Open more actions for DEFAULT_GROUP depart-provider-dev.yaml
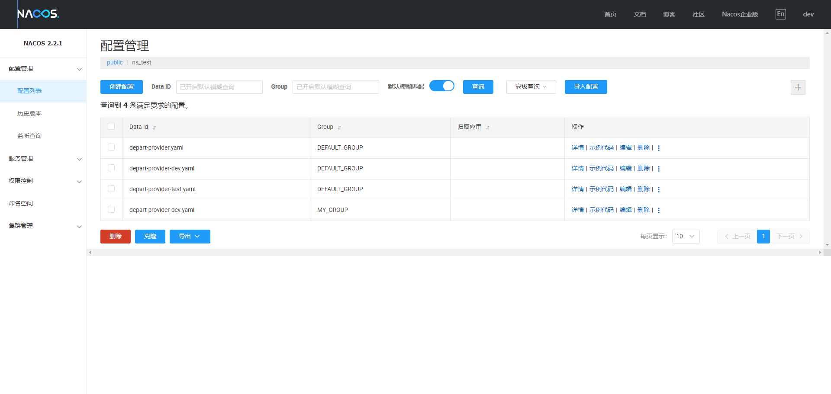The image size is (831, 394). coord(659,169)
